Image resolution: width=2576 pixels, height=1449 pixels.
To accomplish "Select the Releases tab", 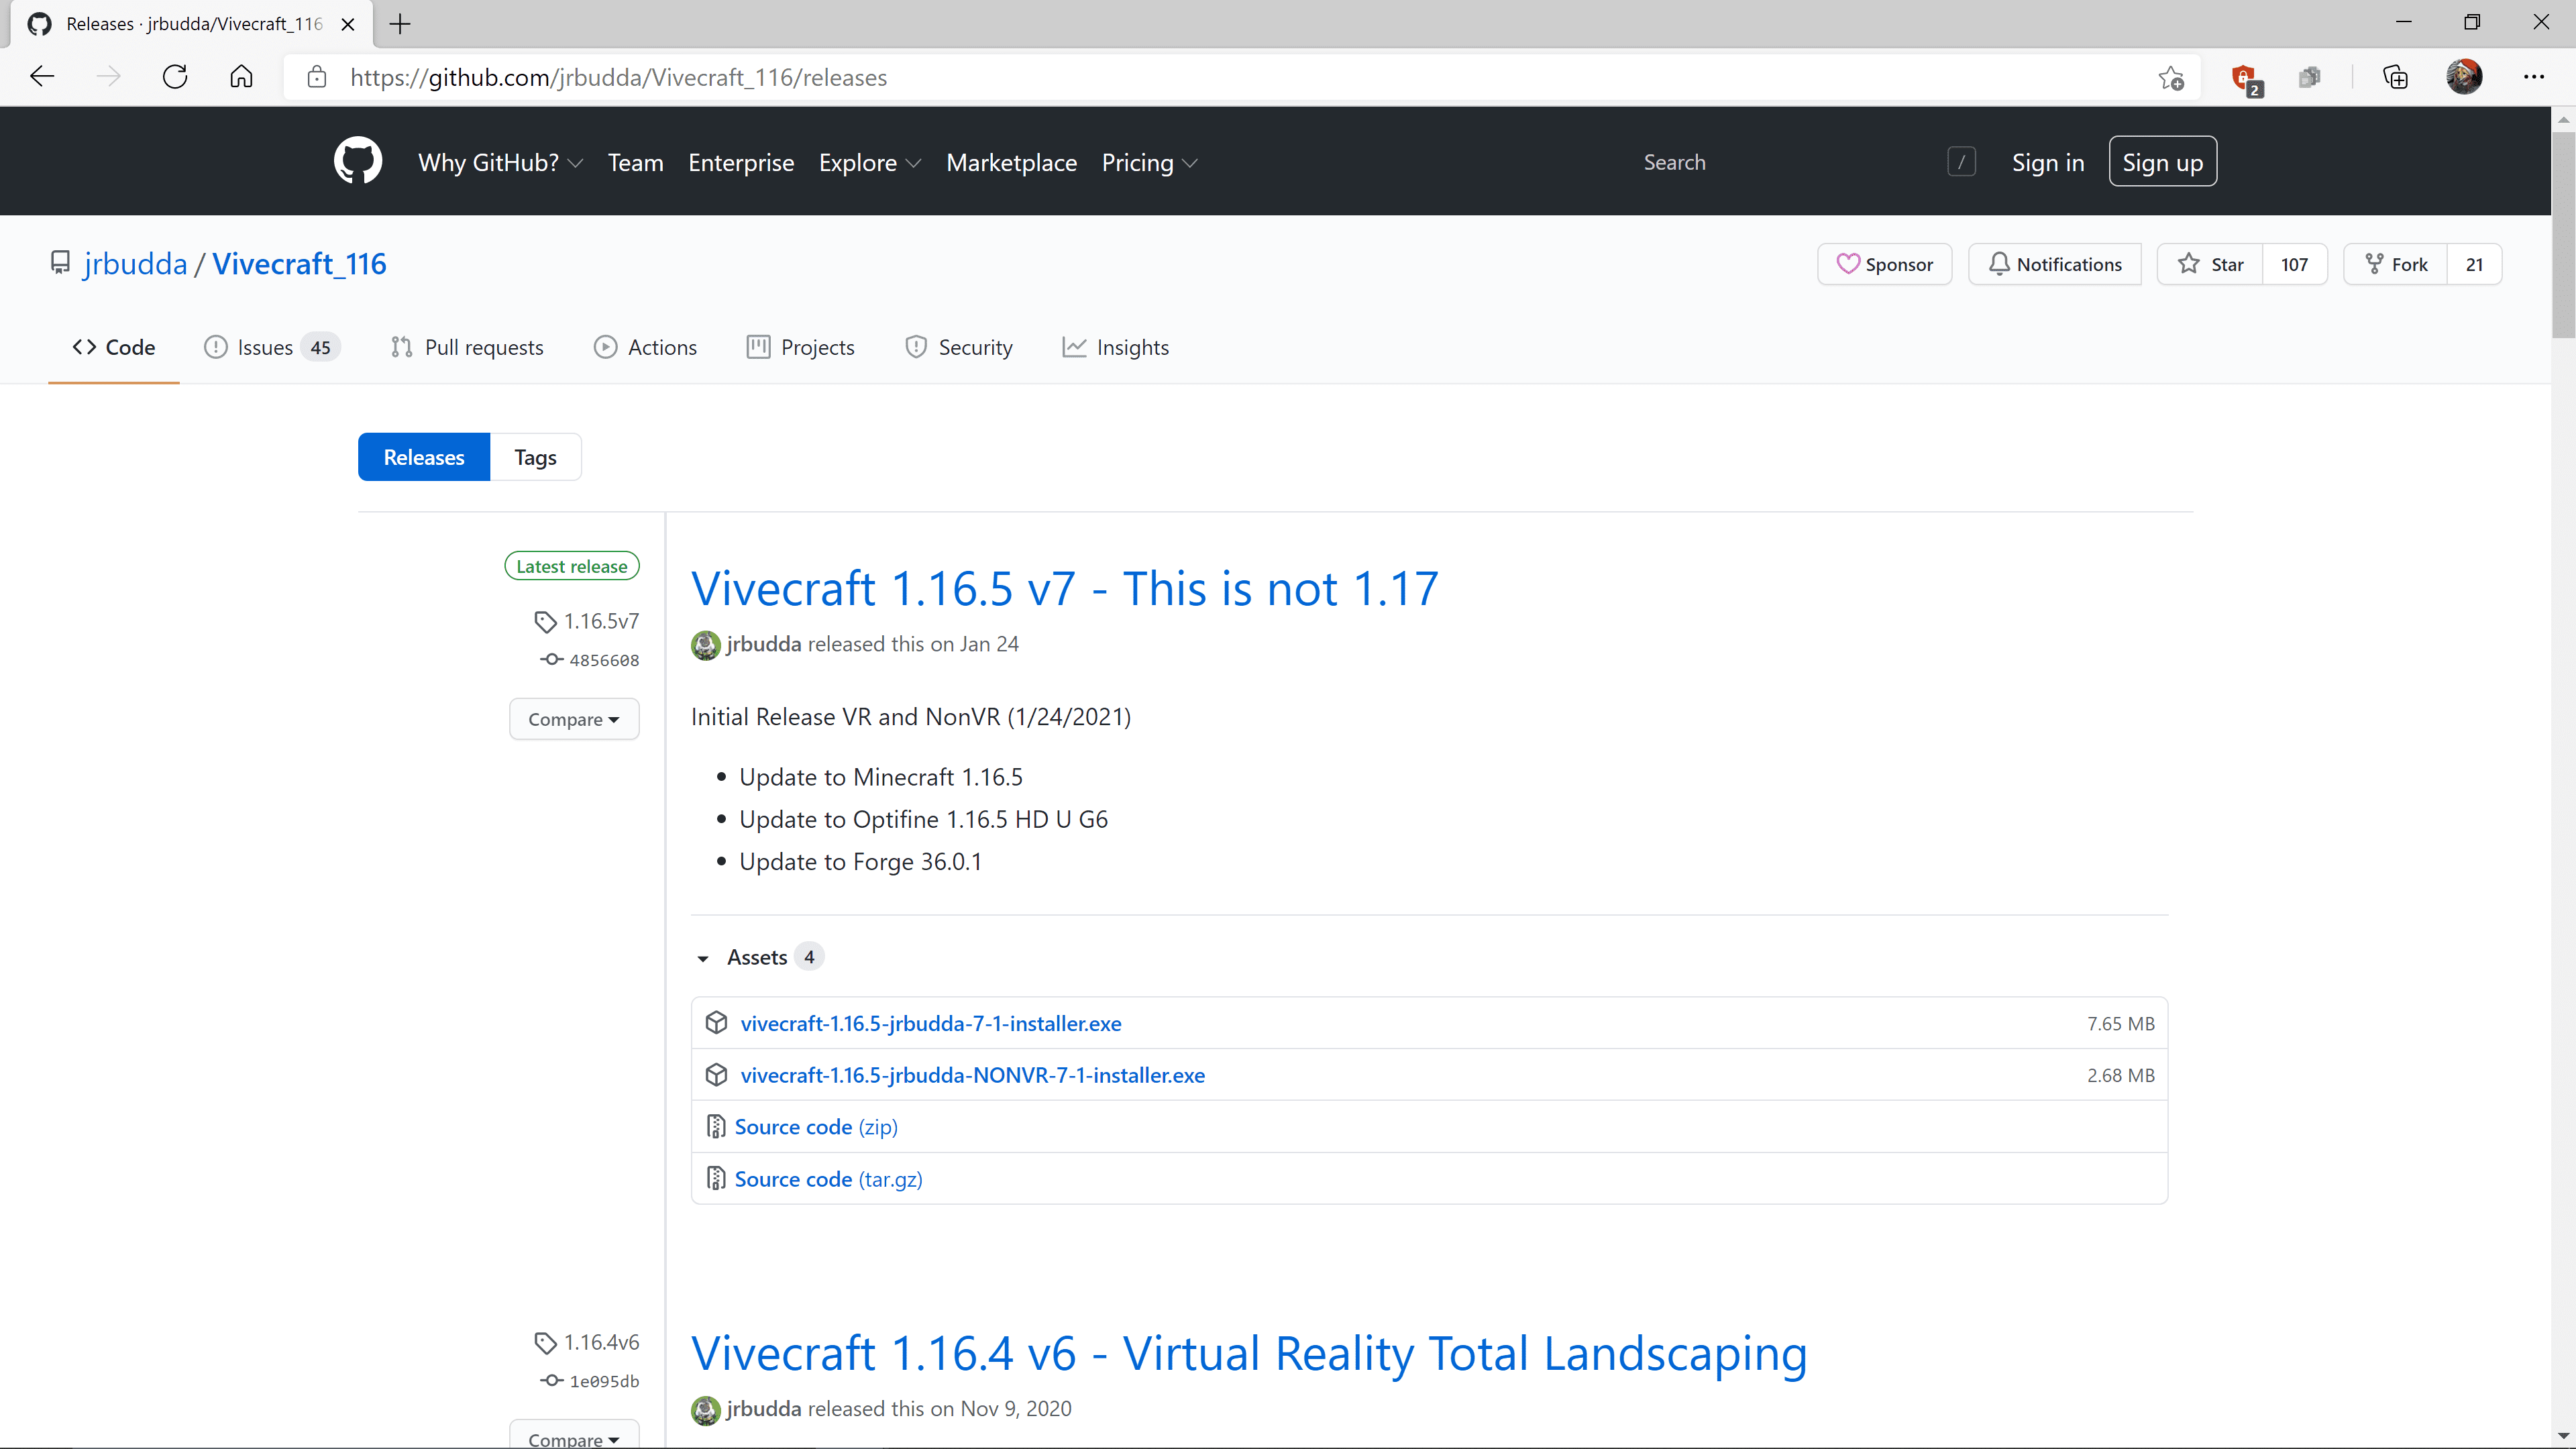I will click(x=425, y=456).
